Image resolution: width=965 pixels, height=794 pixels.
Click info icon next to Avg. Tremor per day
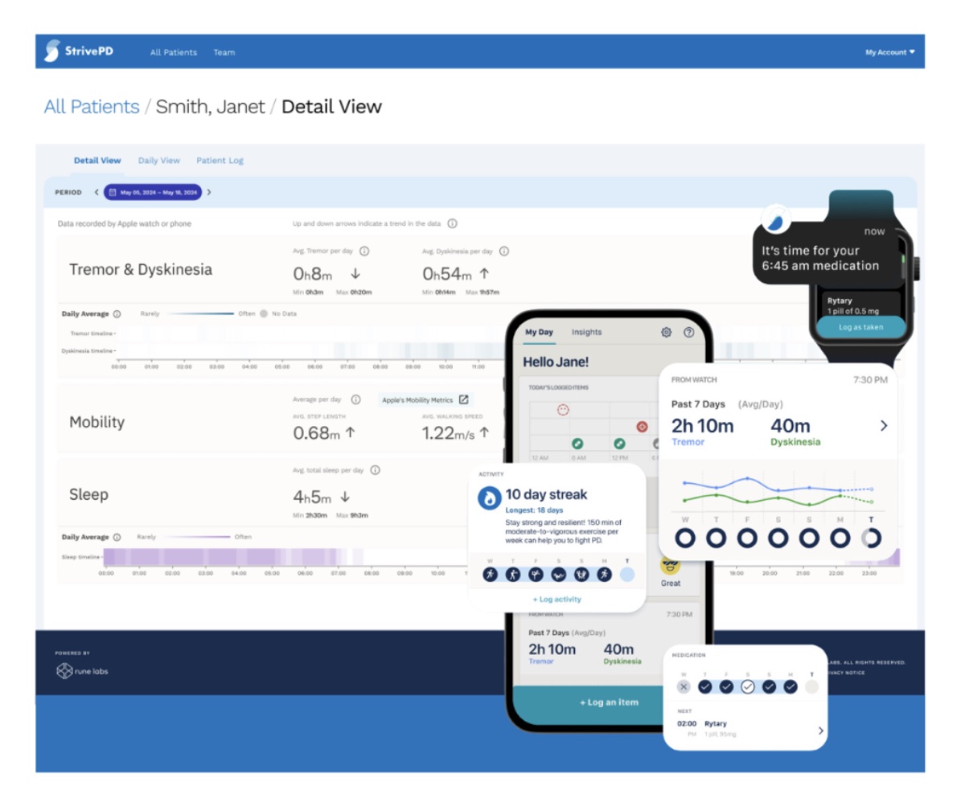pos(364,252)
